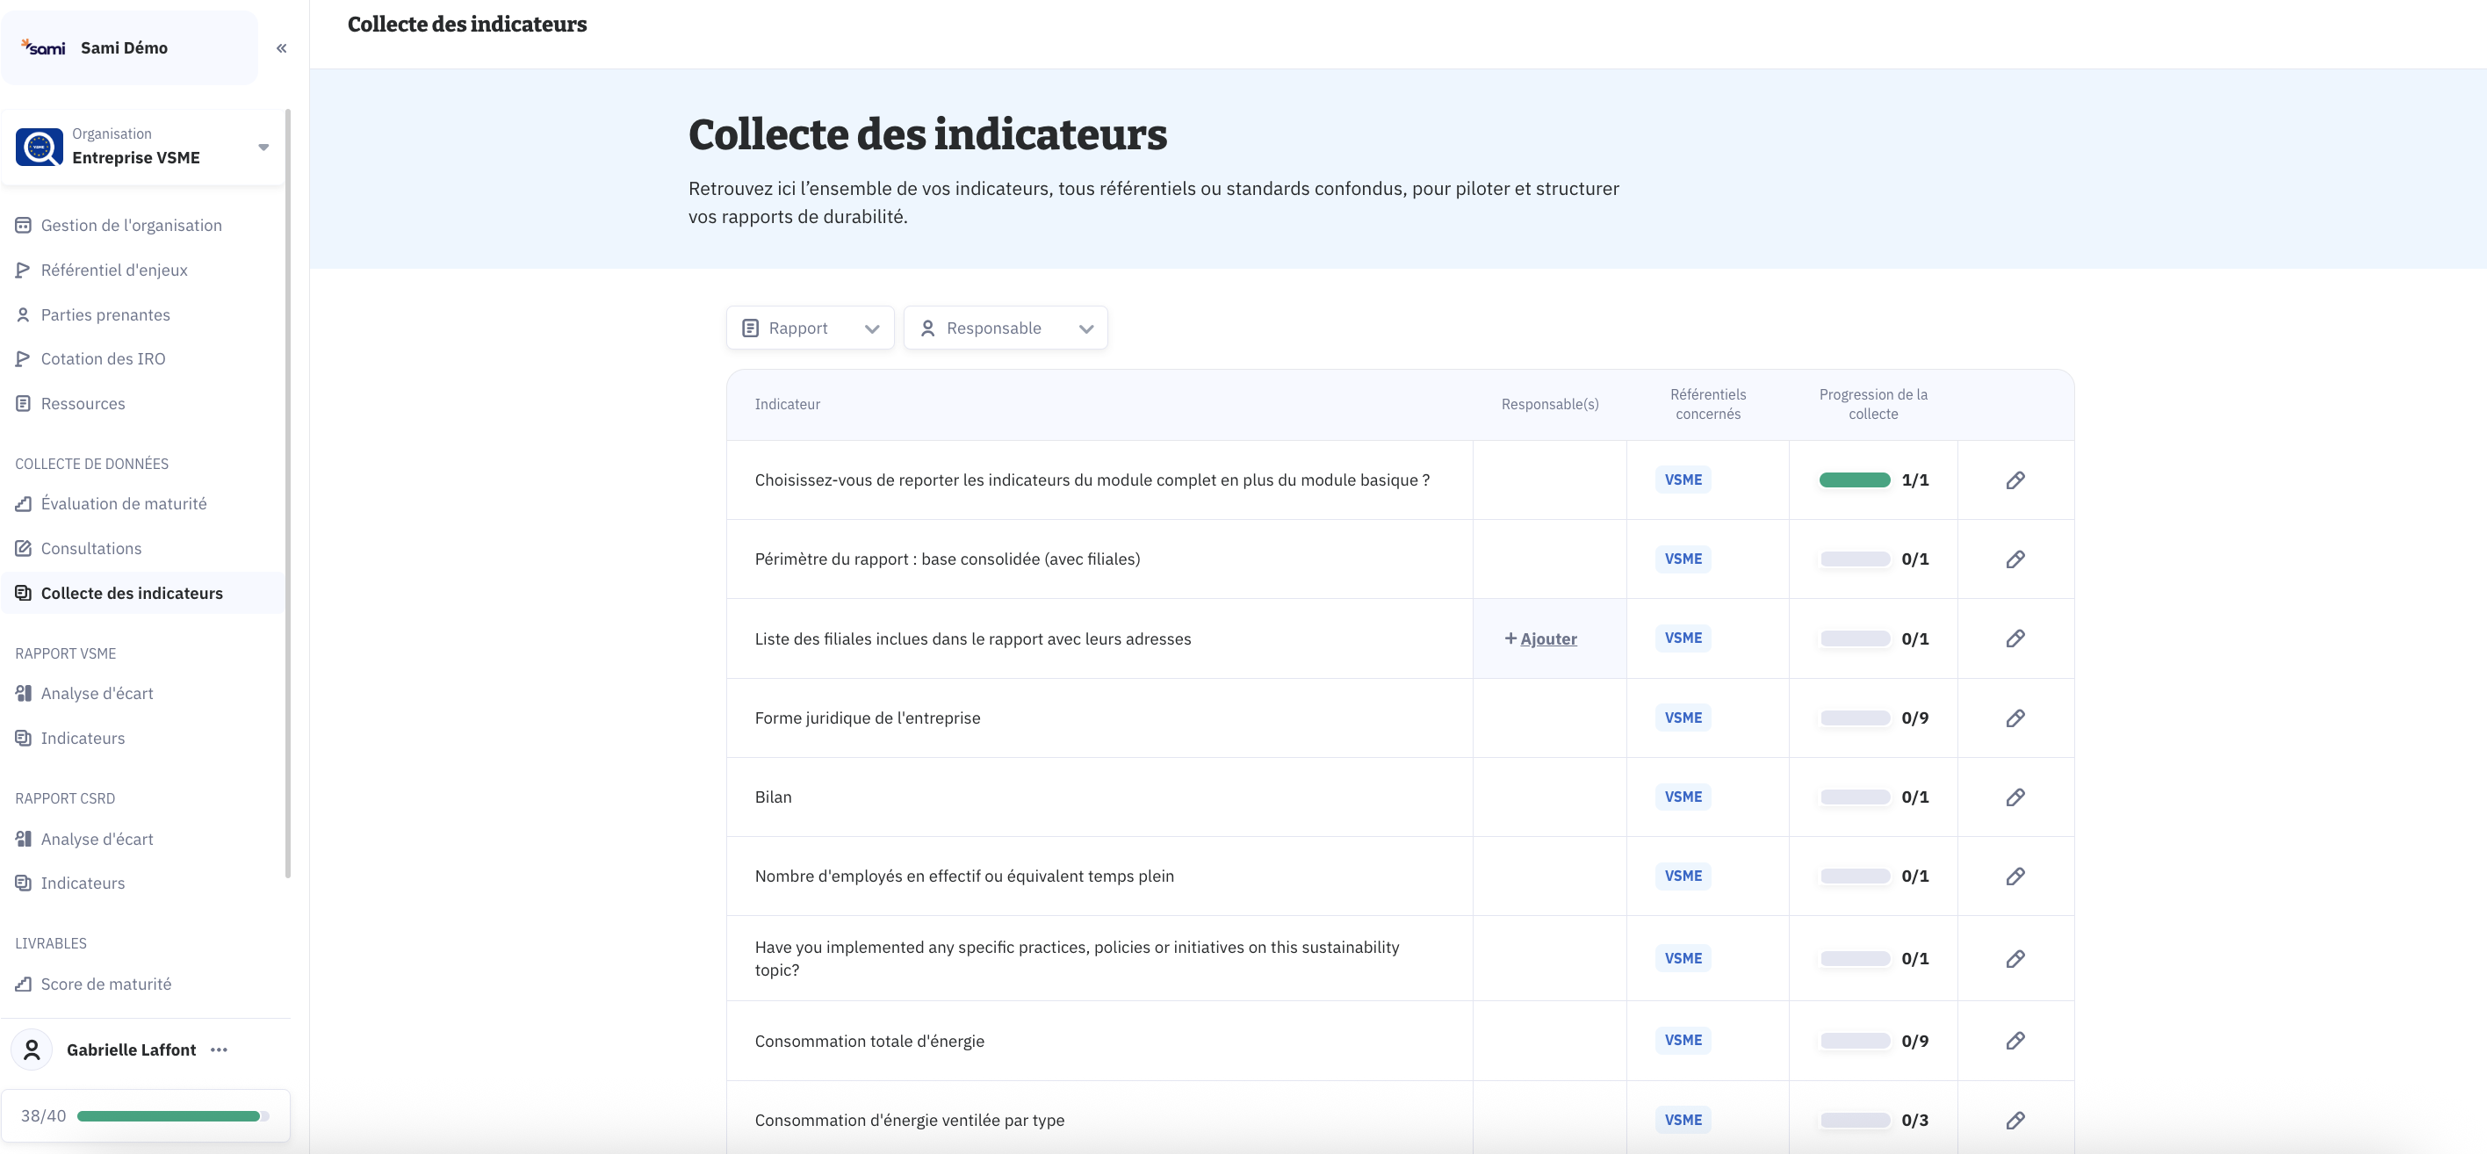Viewport: 2487px width, 1154px height.
Task: Click Gabrielle Laffont avatar icon
Action: (x=32, y=1049)
